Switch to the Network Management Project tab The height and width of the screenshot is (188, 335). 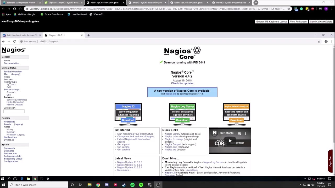pos(21,3)
